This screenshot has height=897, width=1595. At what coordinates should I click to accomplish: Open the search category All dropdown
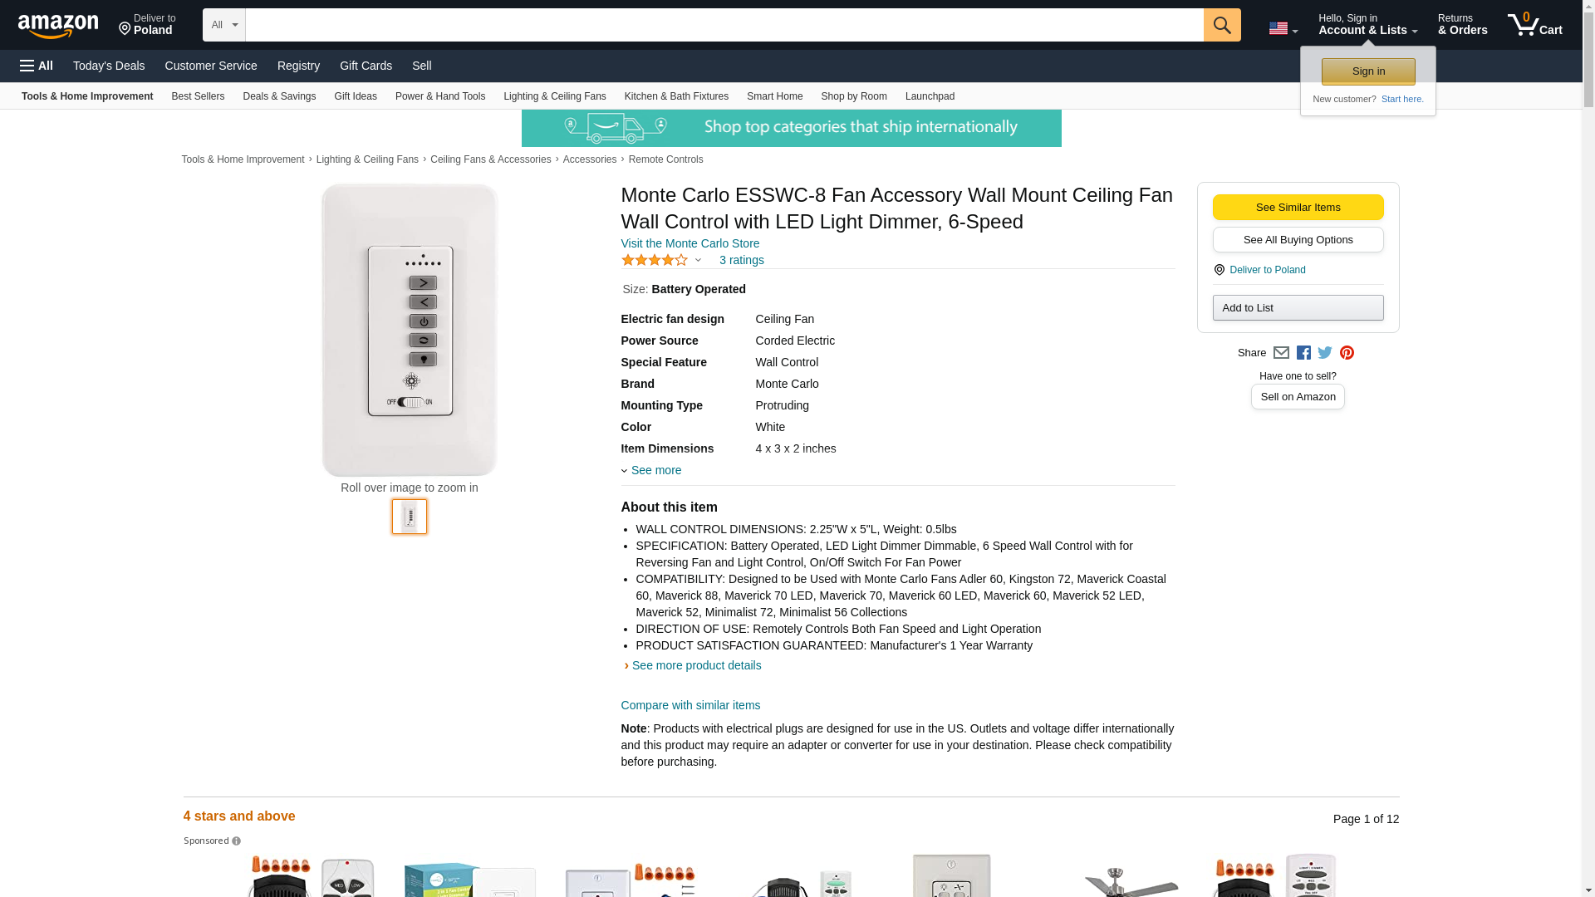[x=223, y=25]
